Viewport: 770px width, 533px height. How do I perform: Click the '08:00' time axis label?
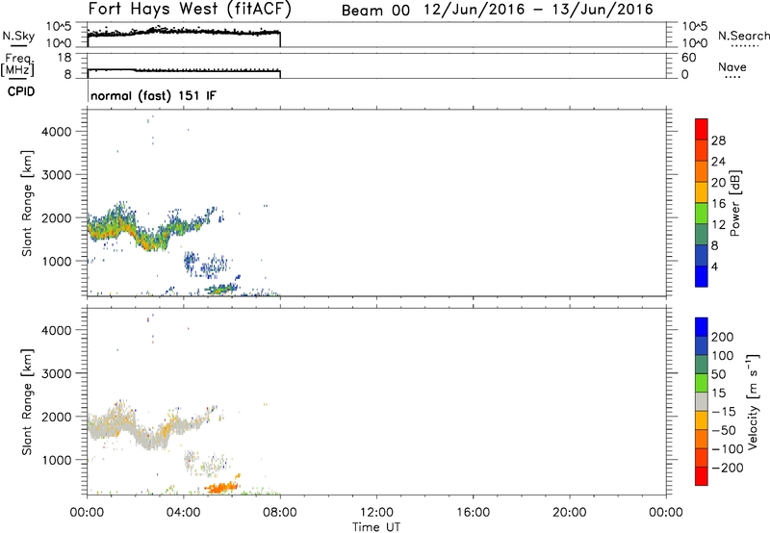pos(280,513)
